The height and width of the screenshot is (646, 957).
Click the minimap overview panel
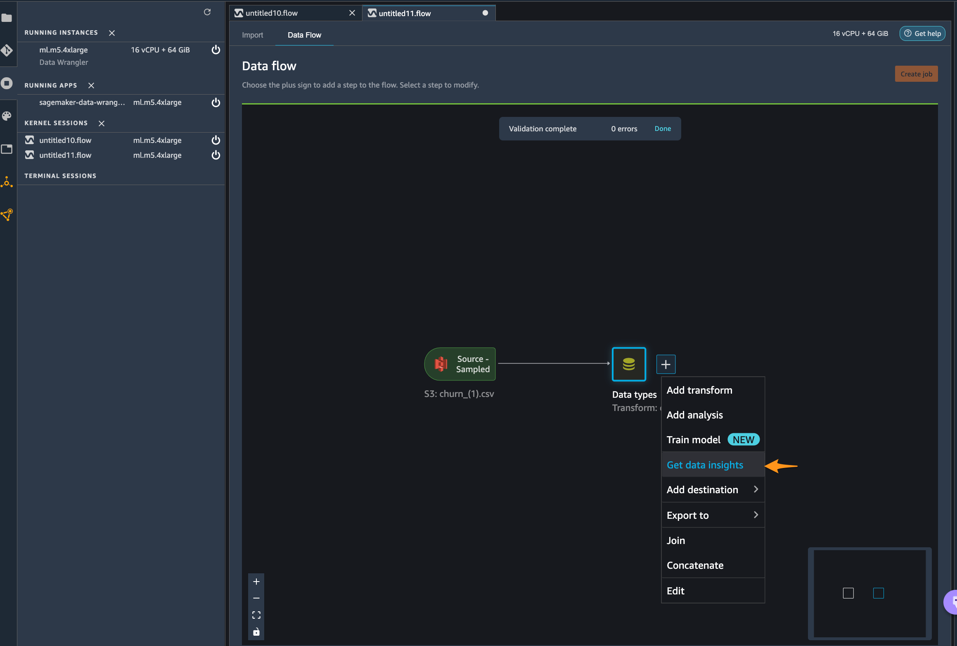click(869, 593)
